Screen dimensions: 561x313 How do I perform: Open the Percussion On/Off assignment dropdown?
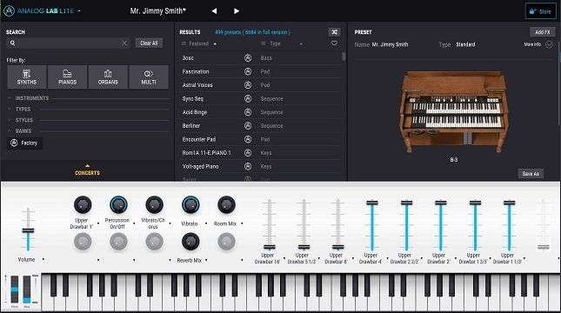point(134,223)
